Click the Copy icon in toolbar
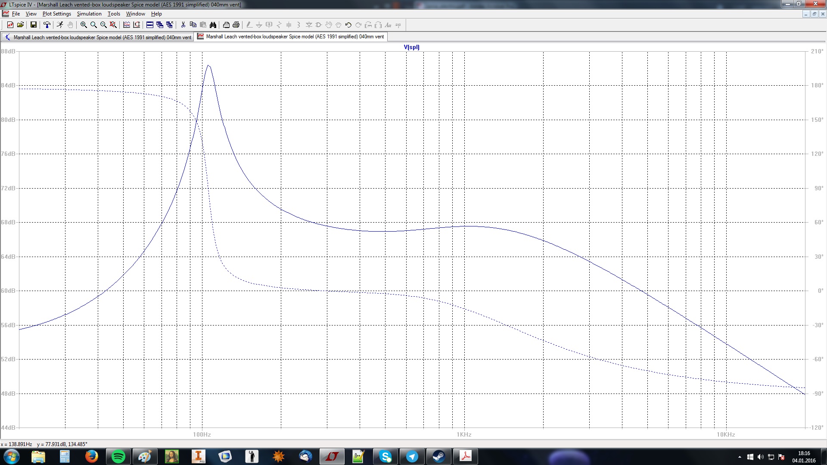The image size is (827, 465). [193, 25]
